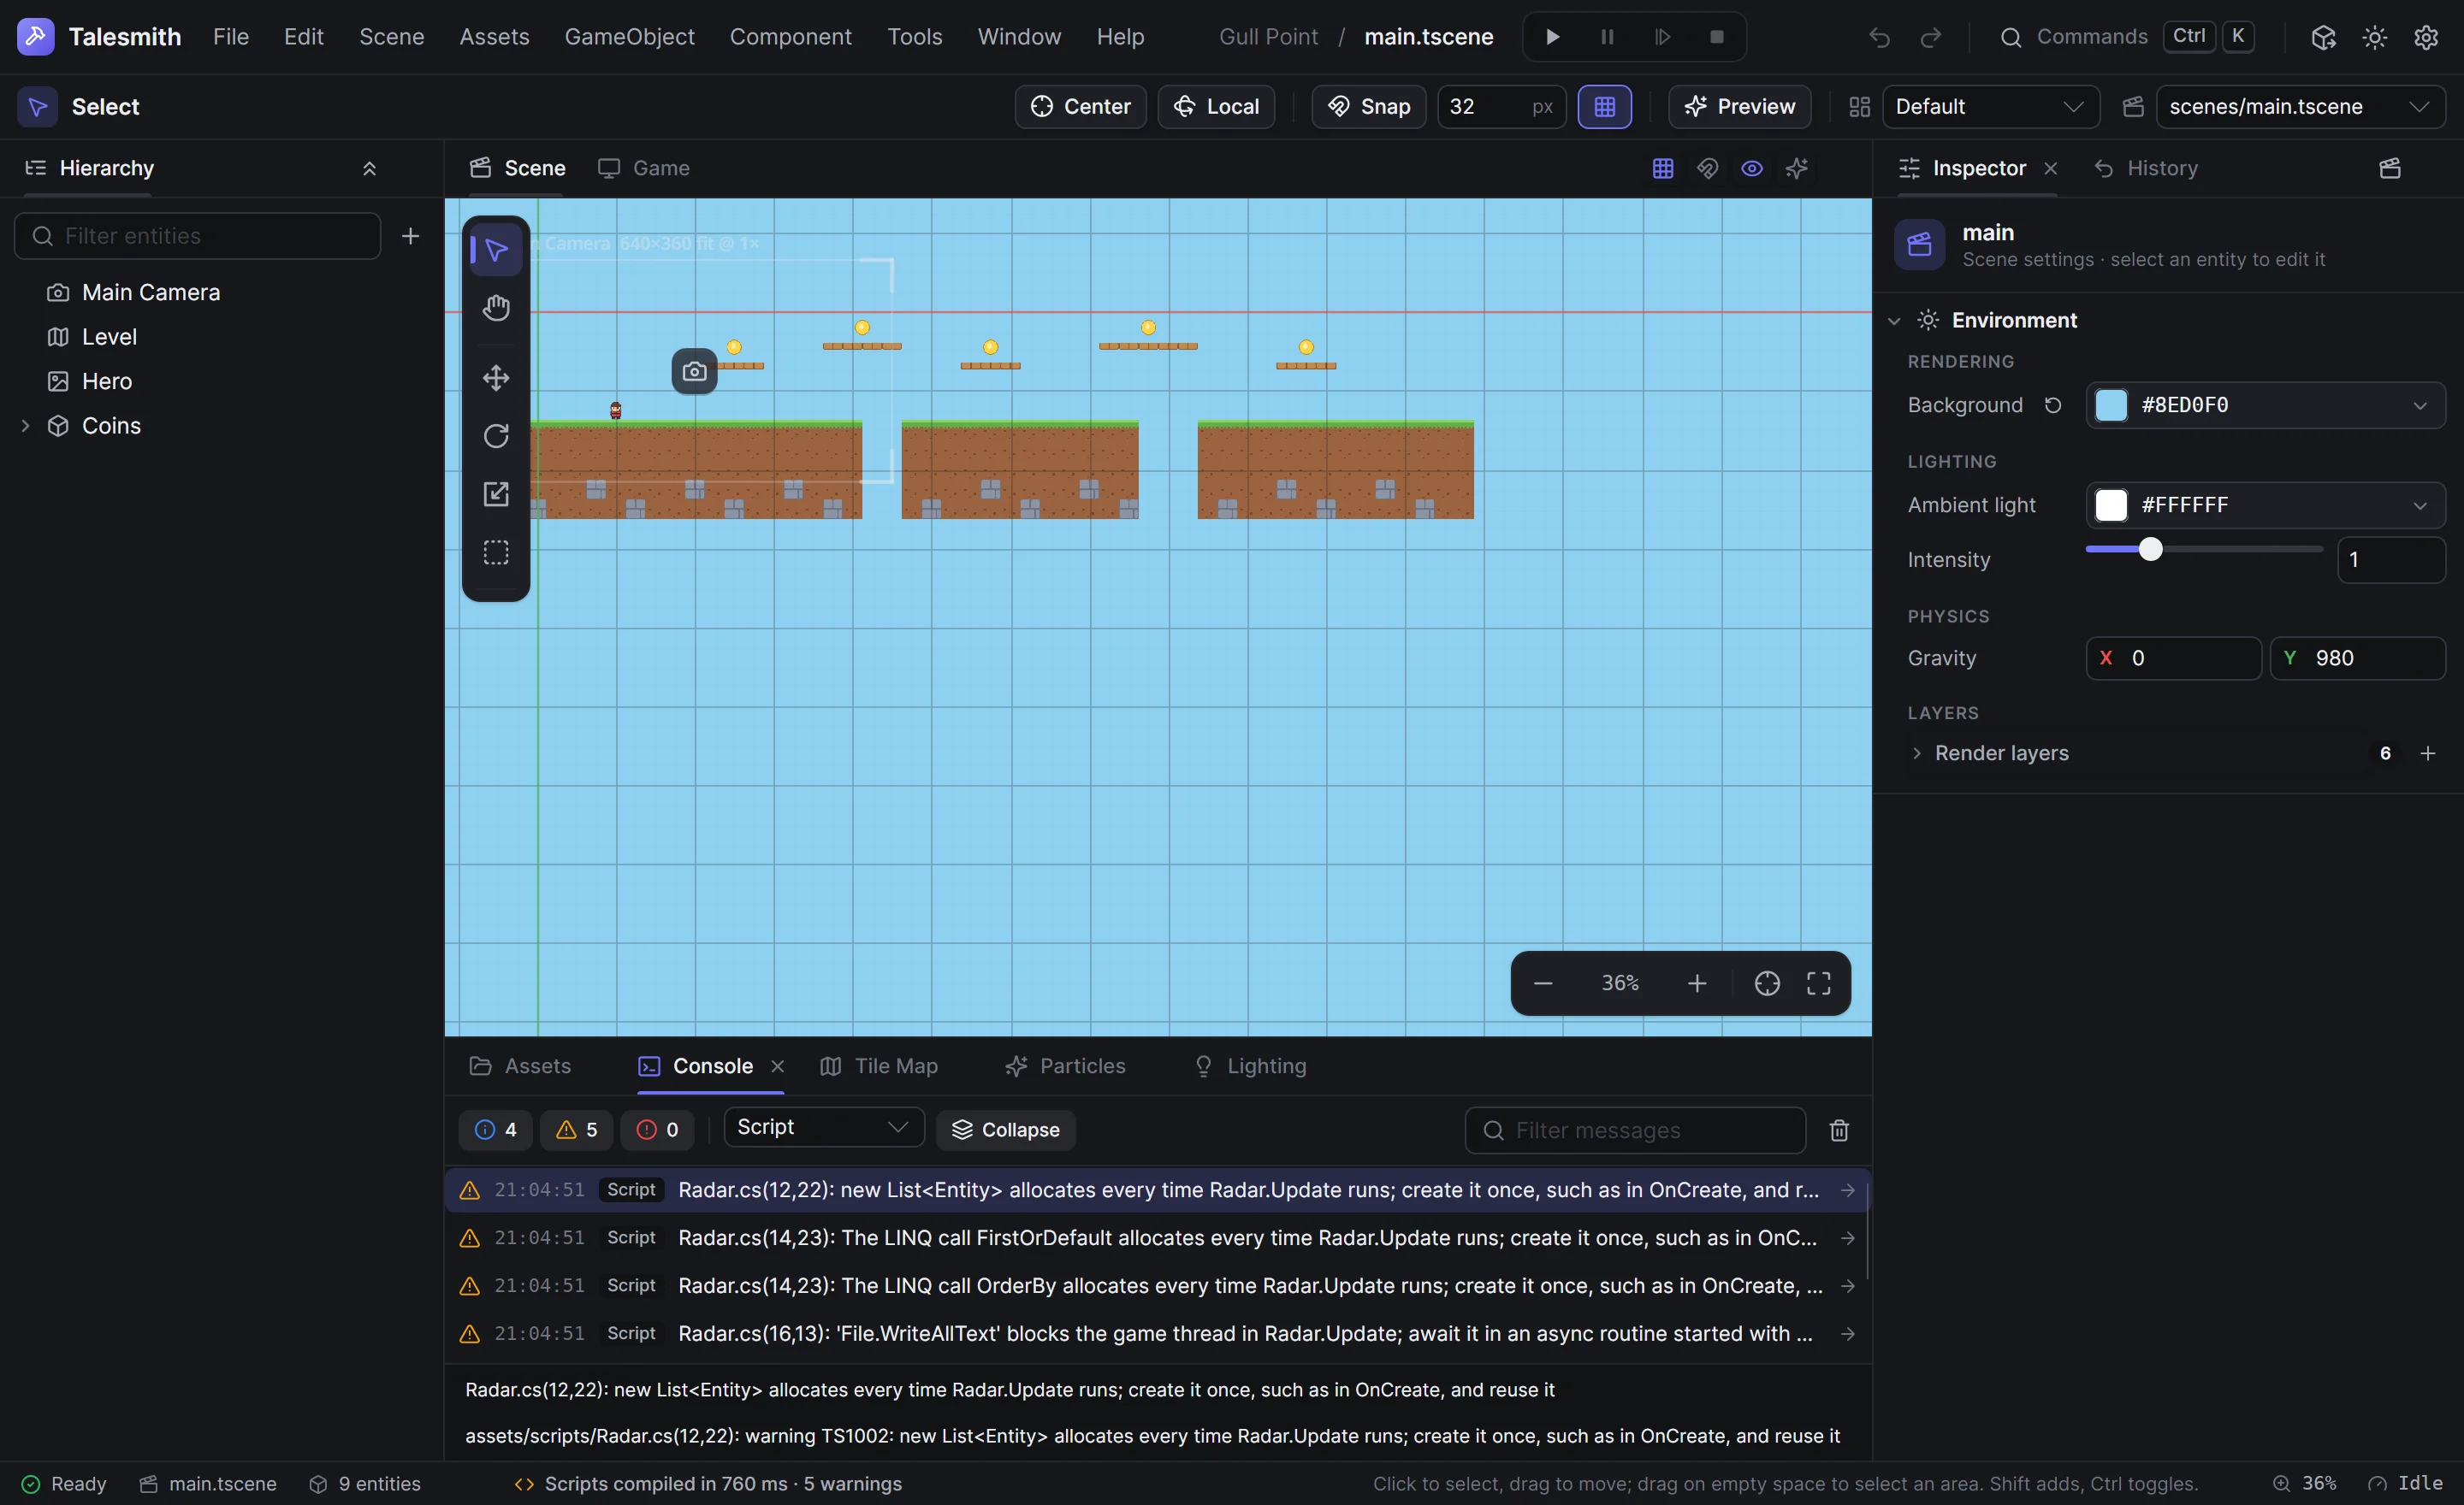Click the Background color swatch
2464x1505 pixels.
[x=2111, y=405]
